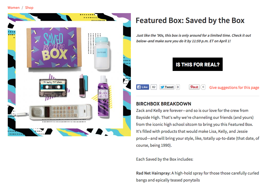Click the Facebook like count of 82

[154, 87]
